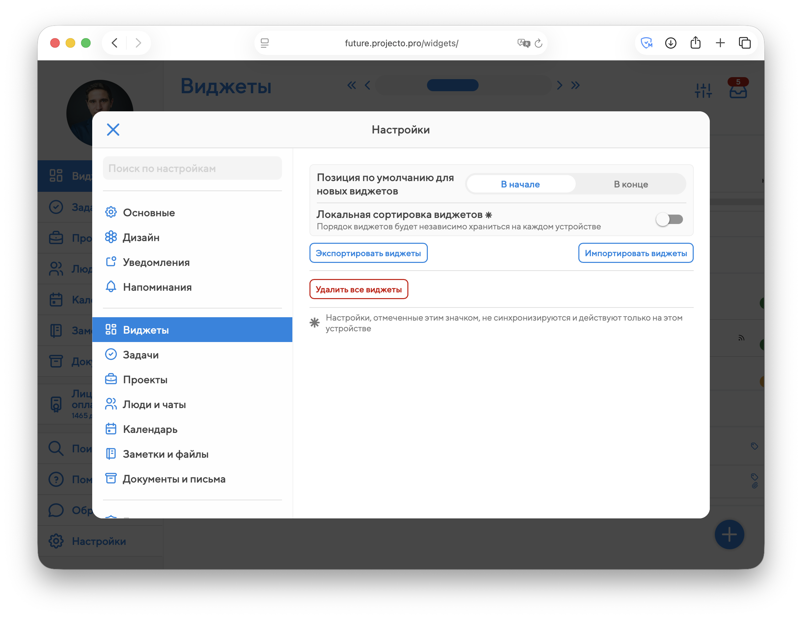Click the share icon in Safari toolbar

click(x=695, y=43)
